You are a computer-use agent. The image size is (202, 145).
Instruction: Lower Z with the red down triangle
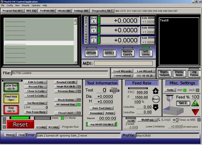195,112
